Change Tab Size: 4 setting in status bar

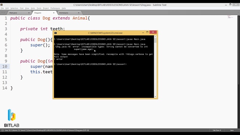tap(217, 130)
